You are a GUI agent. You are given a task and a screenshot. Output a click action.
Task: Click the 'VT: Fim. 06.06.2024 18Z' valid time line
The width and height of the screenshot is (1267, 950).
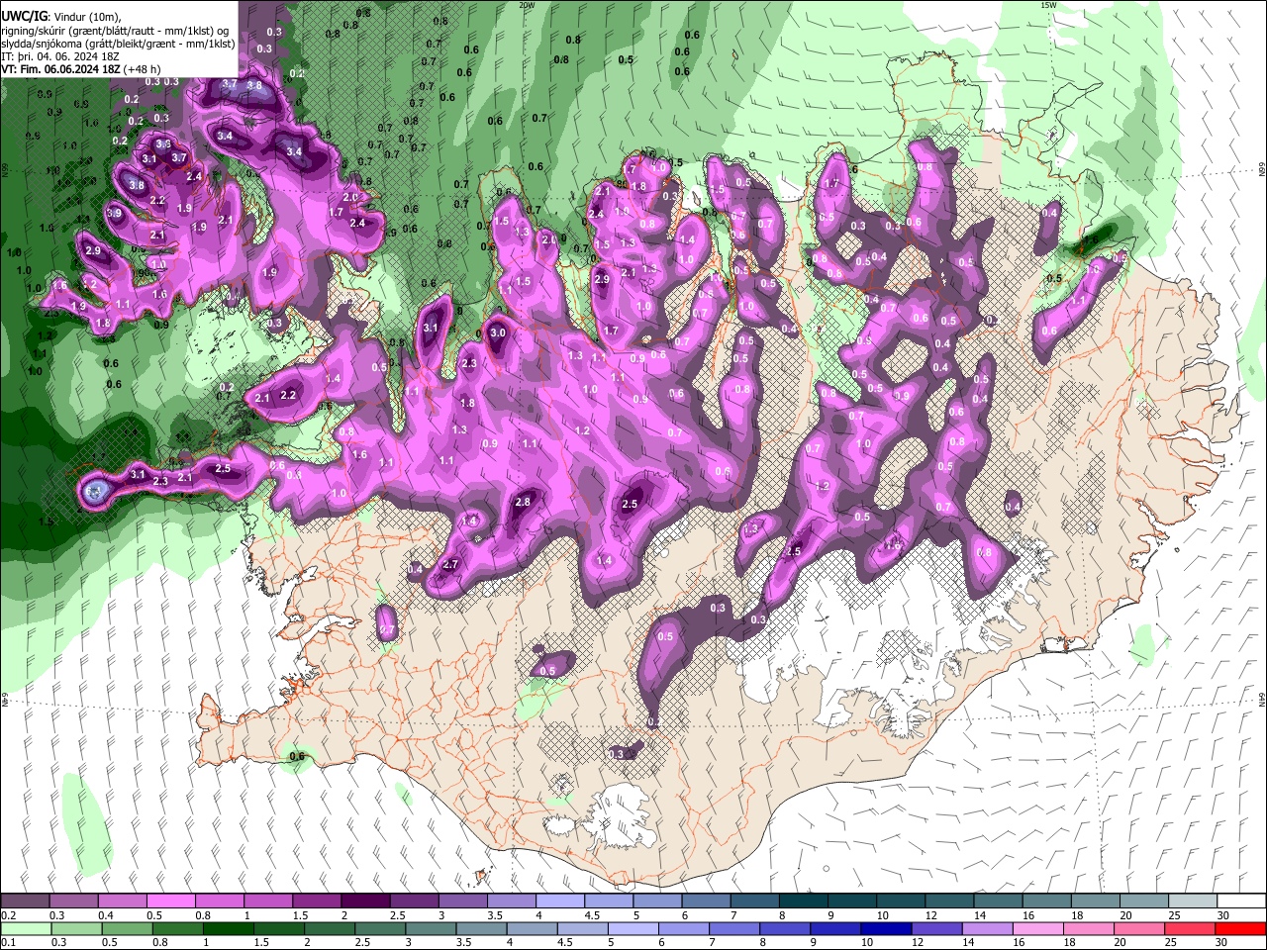[61, 69]
